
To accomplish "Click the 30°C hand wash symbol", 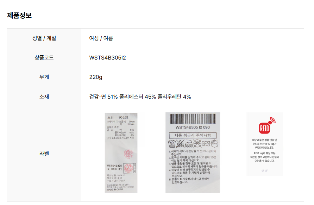I will point(172,143).
